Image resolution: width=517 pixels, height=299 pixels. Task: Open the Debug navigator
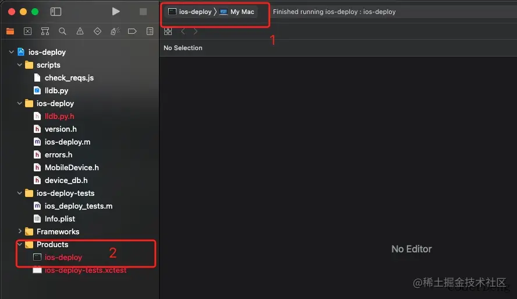[x=115, y=31]
